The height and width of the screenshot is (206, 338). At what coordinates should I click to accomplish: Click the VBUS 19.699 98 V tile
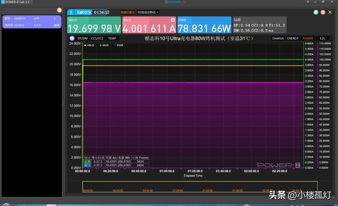(x=94, y=25)
